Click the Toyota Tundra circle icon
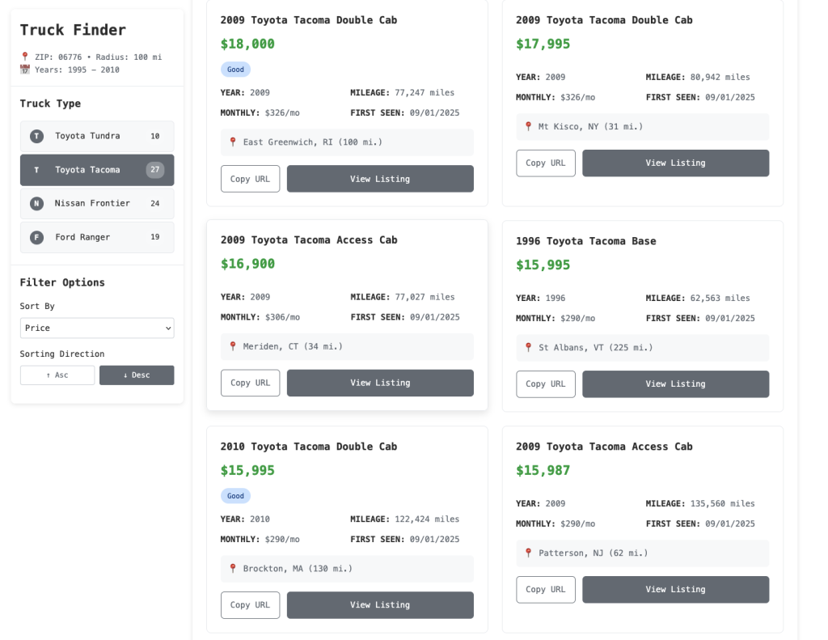828x640 pixels. 36,136
